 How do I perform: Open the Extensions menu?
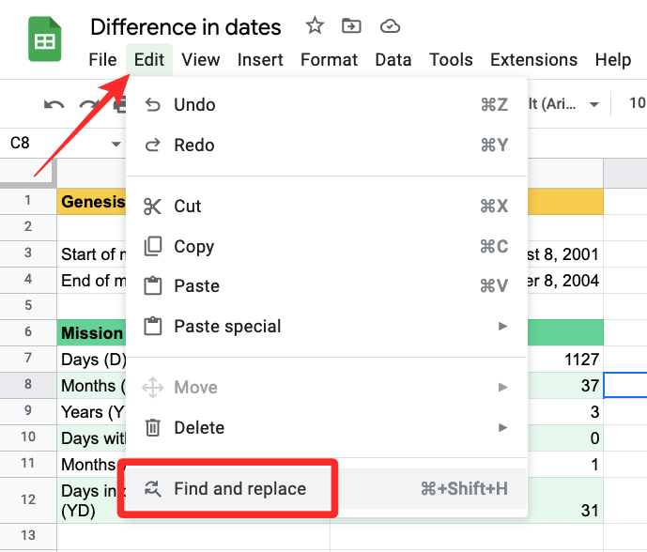pyautogui.click(x=533, y=60)
